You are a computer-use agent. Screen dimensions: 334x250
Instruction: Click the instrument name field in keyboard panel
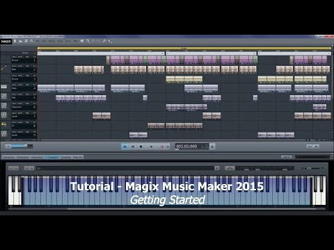click(125, 168)
